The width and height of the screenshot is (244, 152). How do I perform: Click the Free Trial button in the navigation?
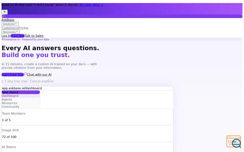(x=18, y=36)
